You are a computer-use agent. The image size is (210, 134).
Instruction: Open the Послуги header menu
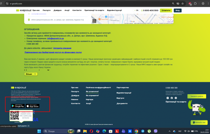pyautogui.click(x=46, y=10)
